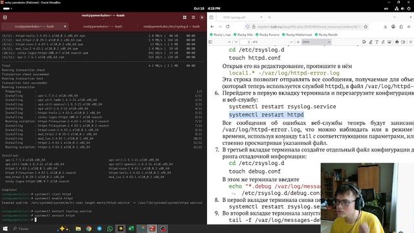Open the Oct 18 4:28 PM clock
This screenshot has width=414, height=233.
tap(207, 8)
